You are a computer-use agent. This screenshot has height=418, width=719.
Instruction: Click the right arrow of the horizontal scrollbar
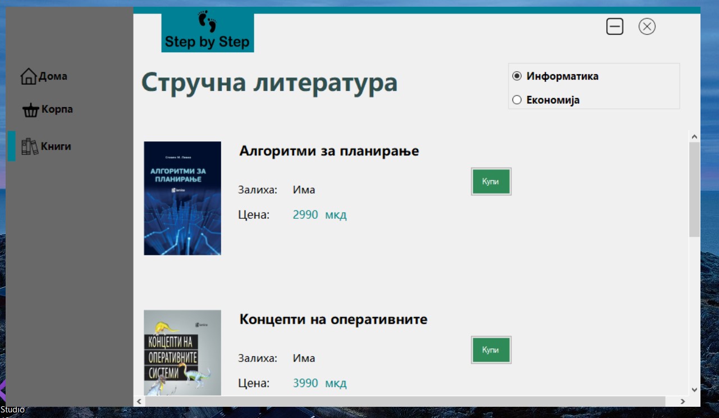(x=683, y=401)
